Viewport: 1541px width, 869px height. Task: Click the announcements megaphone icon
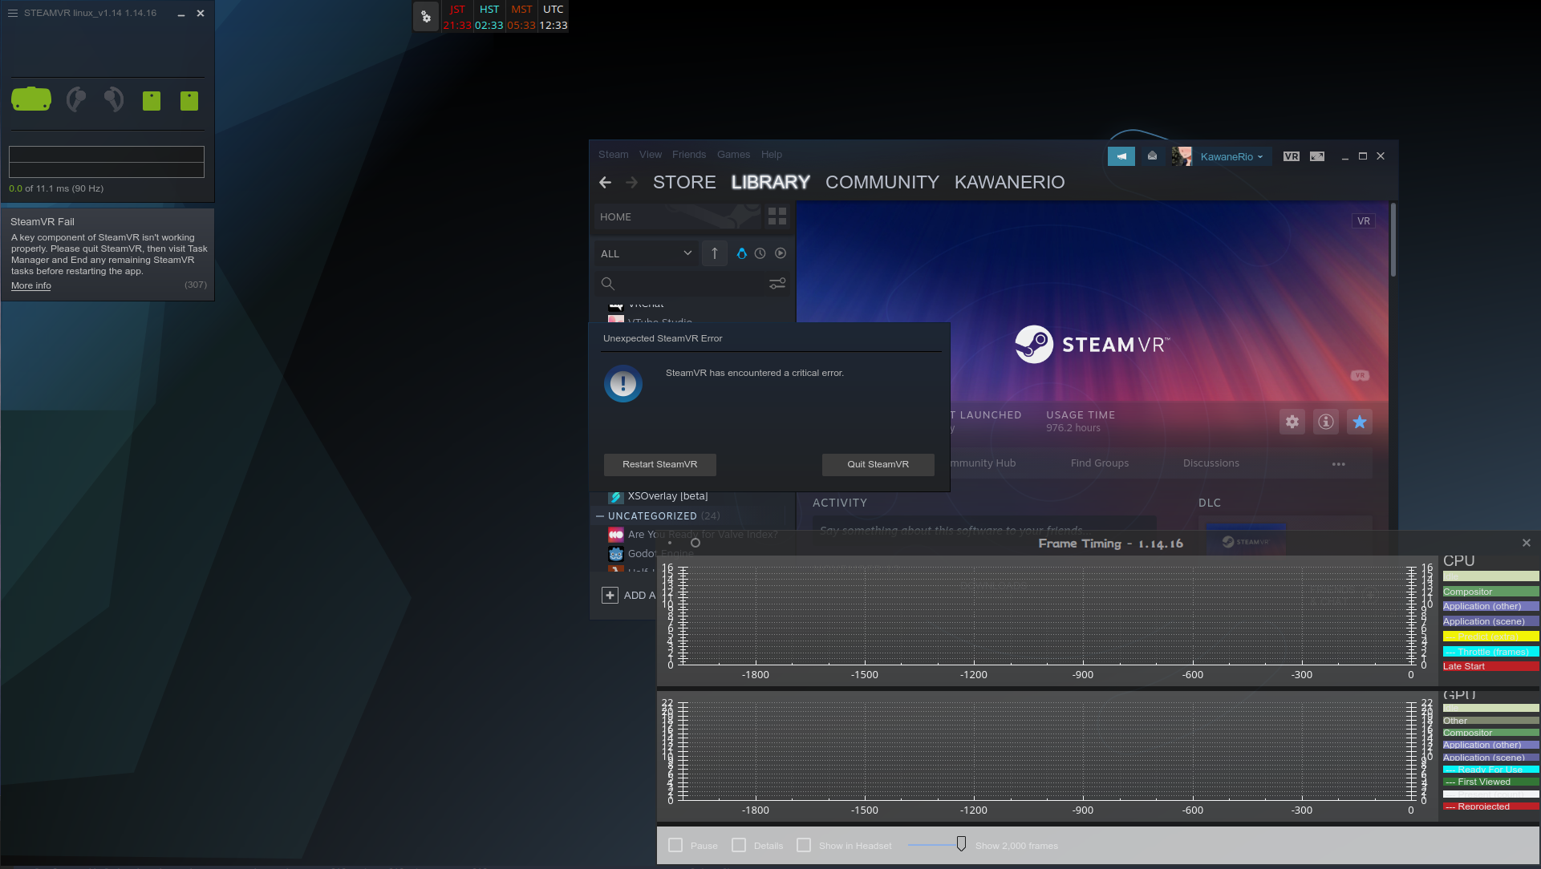(x=1121, y=156)
